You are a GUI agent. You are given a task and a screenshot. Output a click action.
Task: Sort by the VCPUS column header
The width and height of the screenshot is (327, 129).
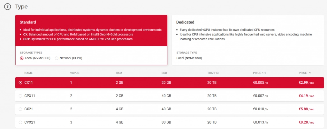[74, 73]
